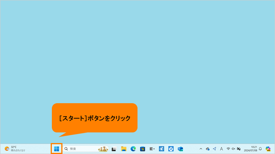
Task: Open File Explorer folder icon
Action: click(x=124, y=149)
